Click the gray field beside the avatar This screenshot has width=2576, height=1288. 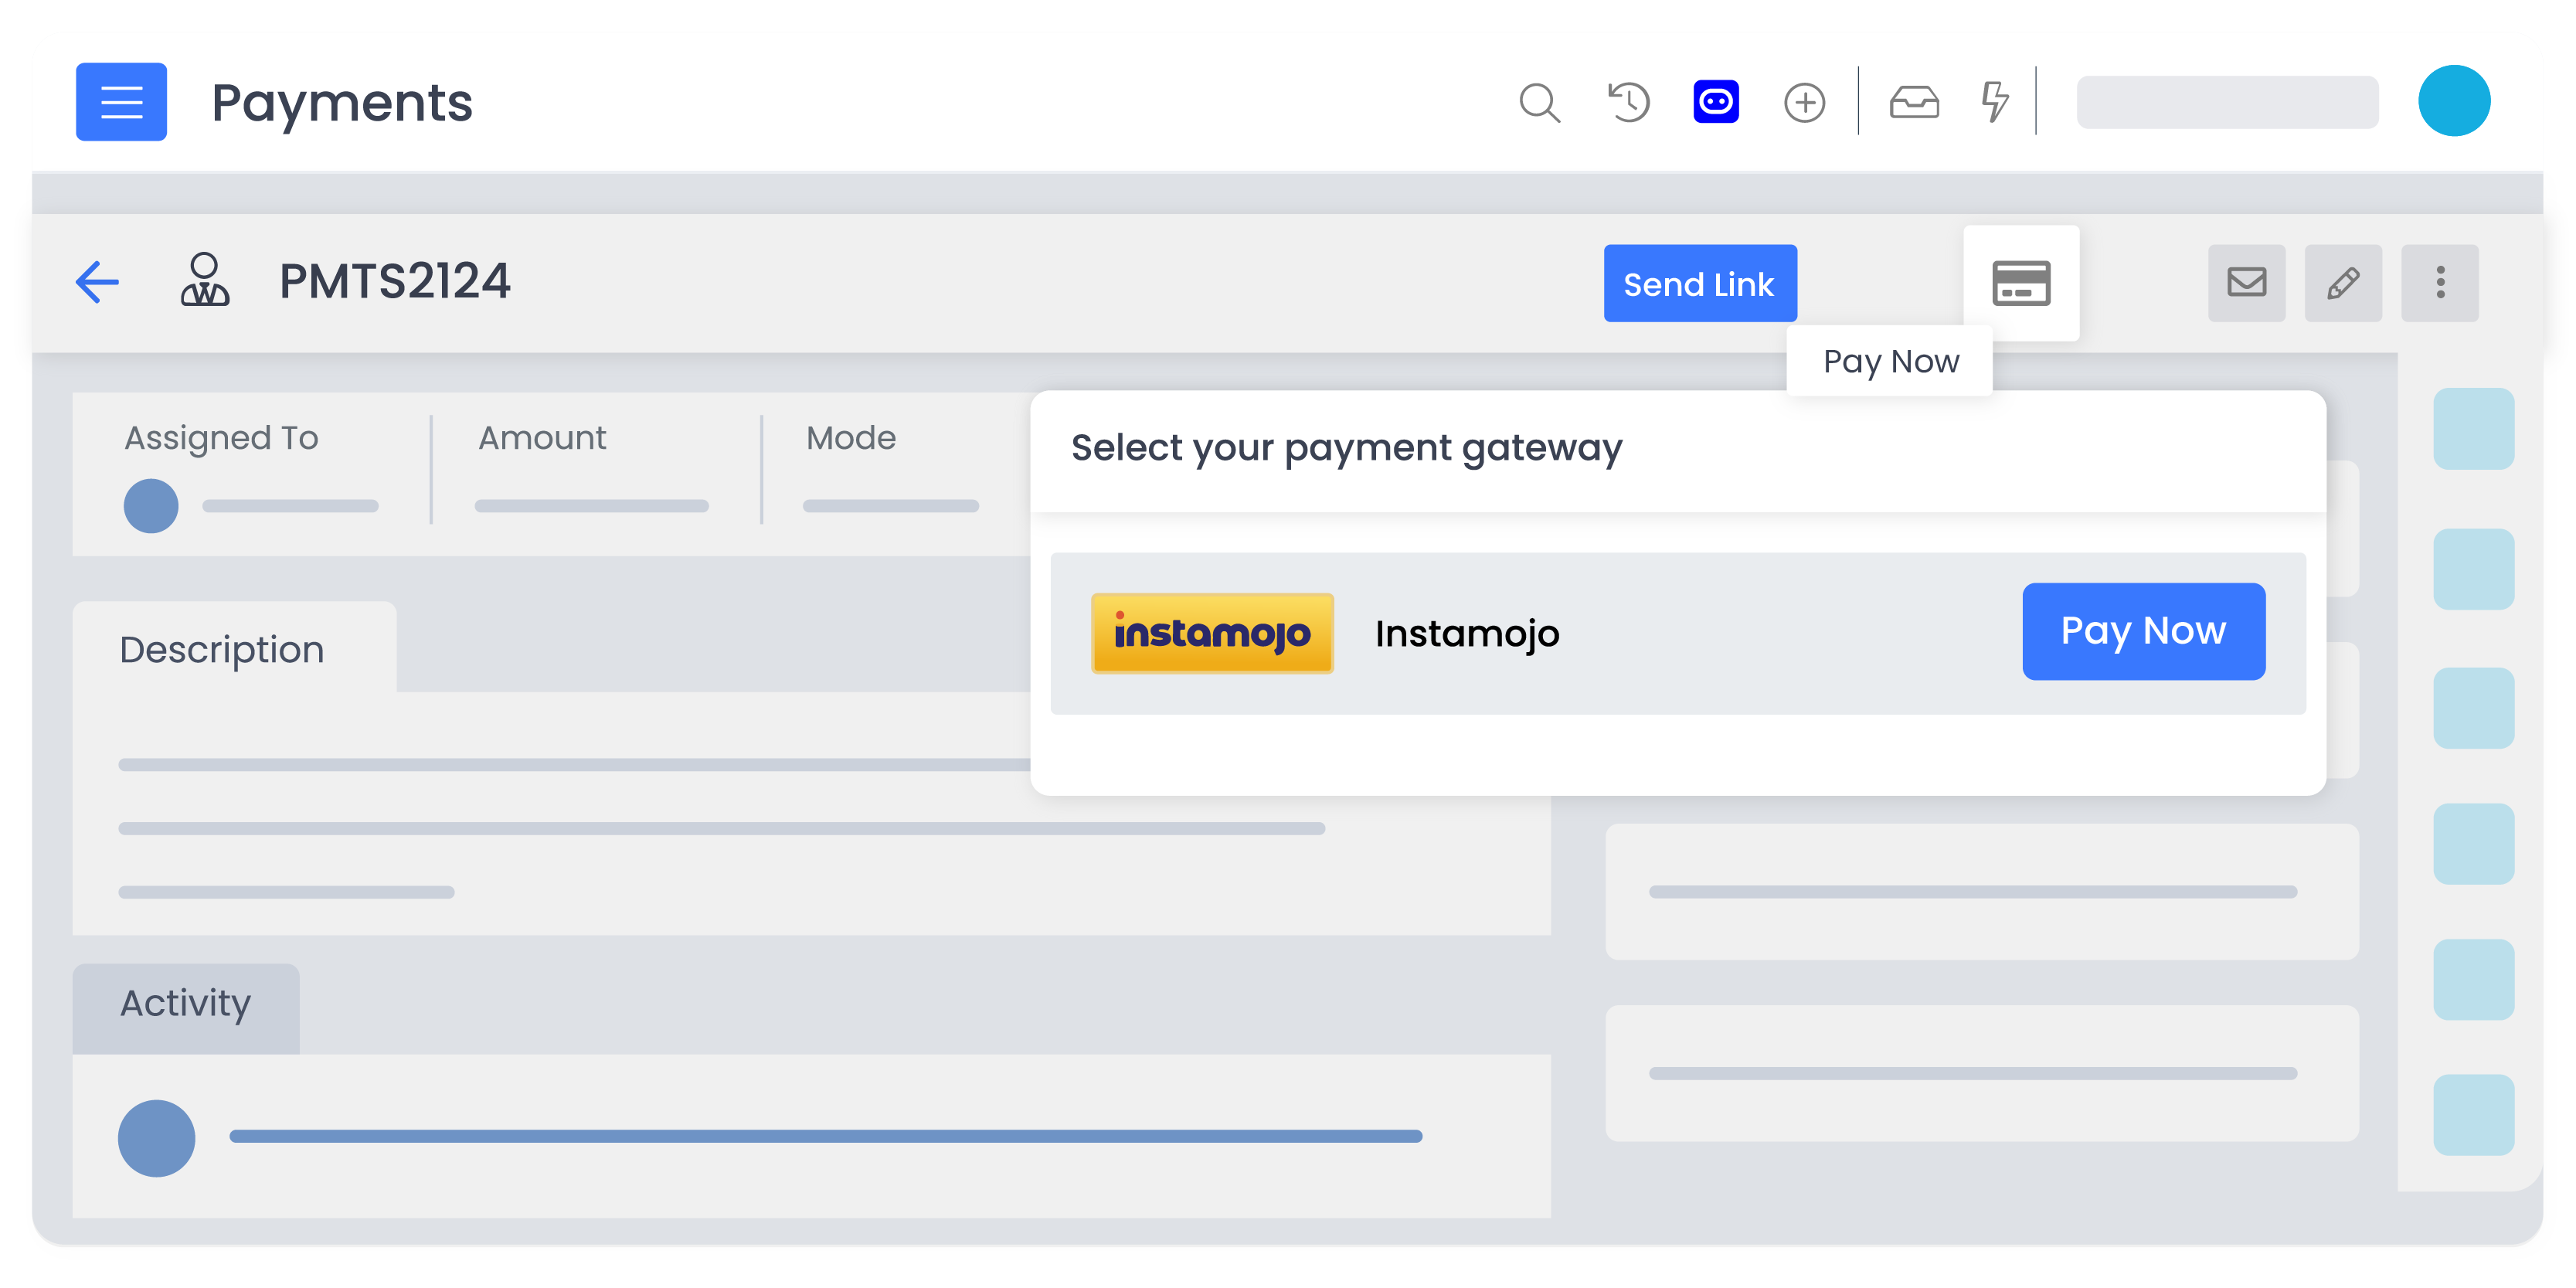click(2227, 102)
